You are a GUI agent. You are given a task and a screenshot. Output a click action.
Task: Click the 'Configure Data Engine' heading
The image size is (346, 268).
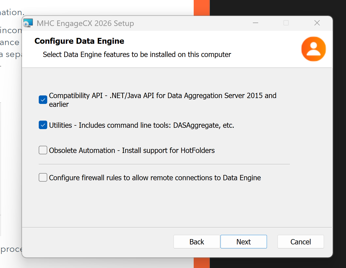(x=79, y=41)
